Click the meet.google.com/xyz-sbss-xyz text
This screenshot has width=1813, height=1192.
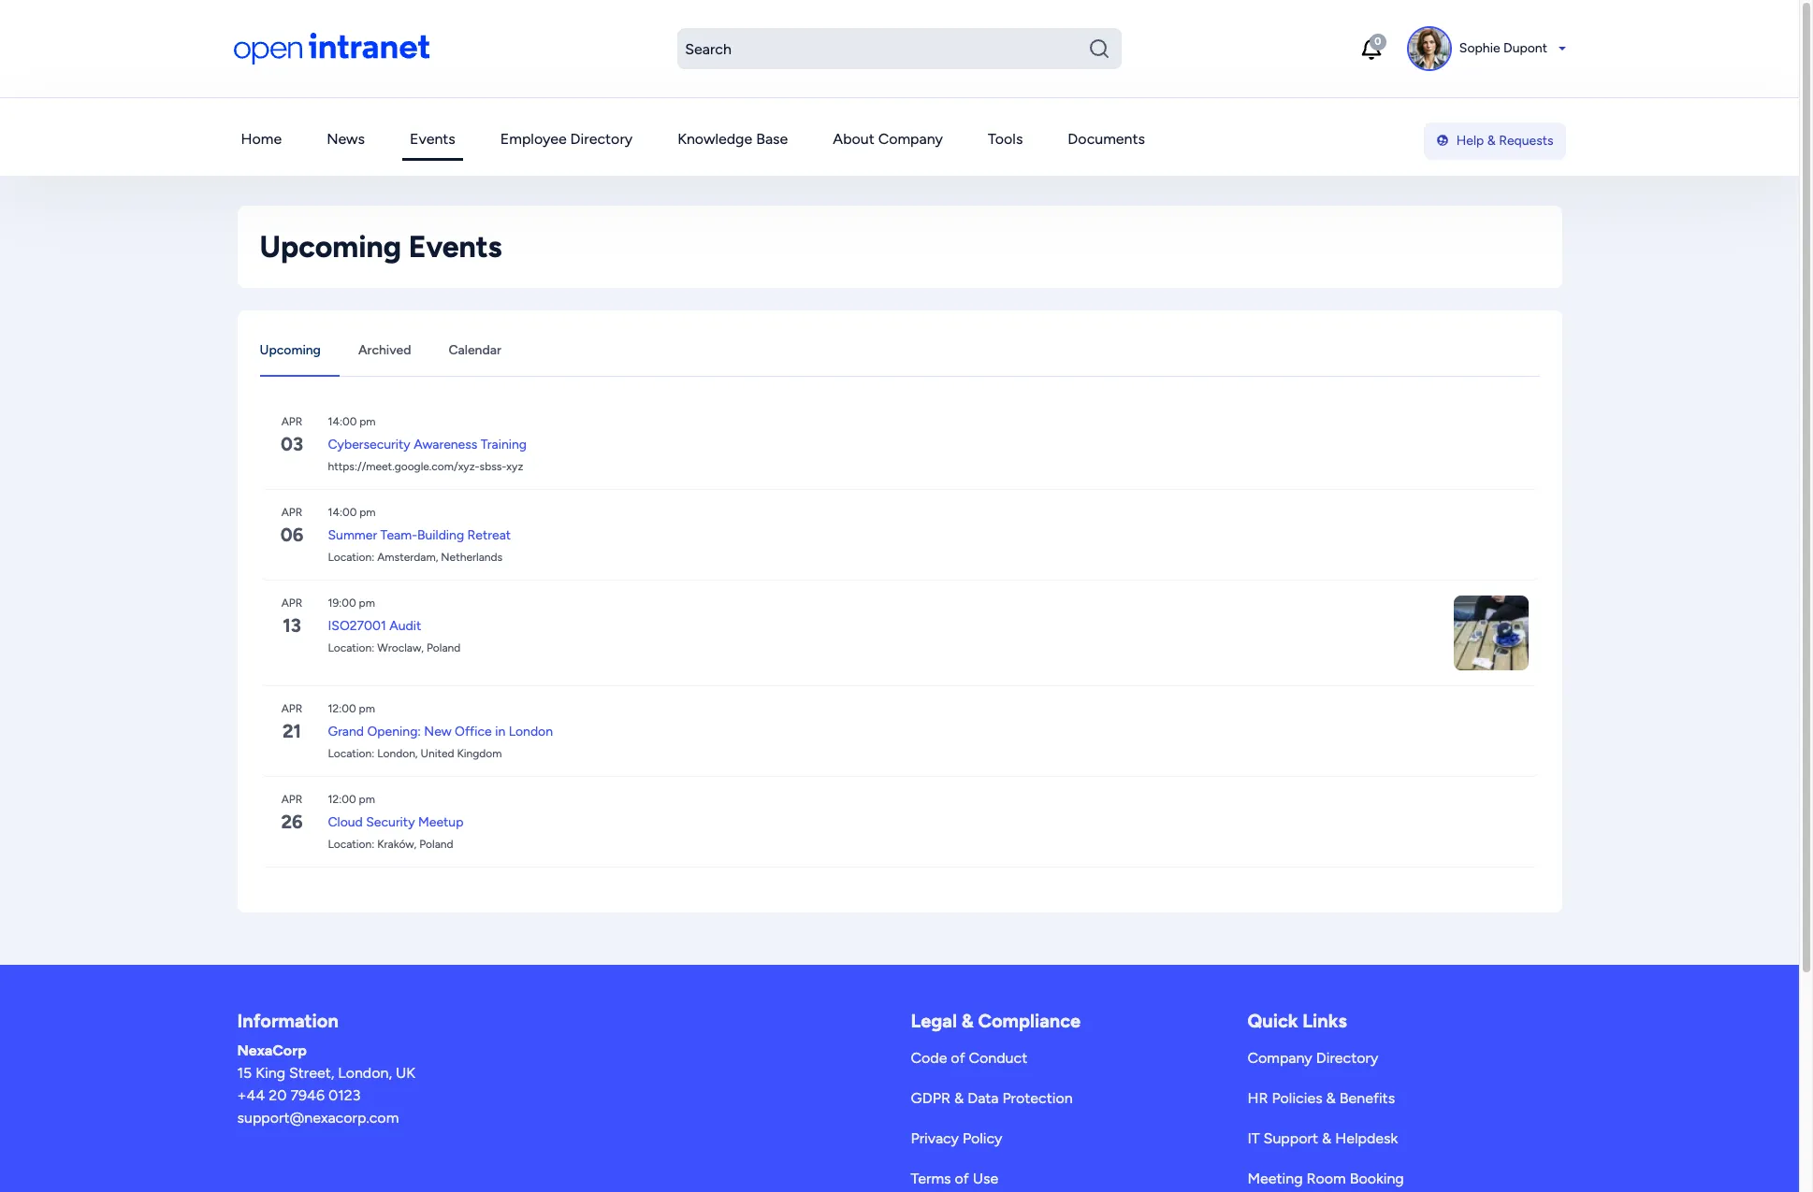tap(425, 467)
